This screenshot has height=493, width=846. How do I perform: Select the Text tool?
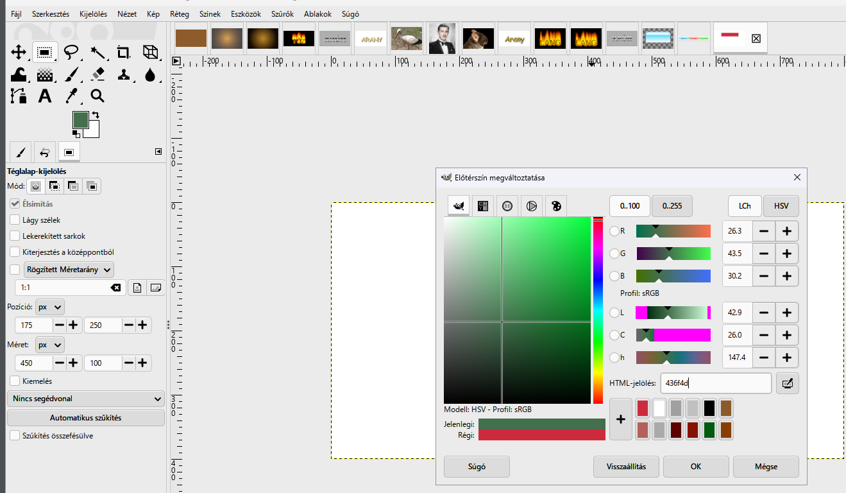pos(45,96)
